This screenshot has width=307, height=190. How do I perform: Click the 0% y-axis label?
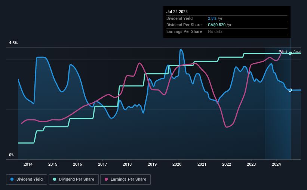(x=12, y=155)
